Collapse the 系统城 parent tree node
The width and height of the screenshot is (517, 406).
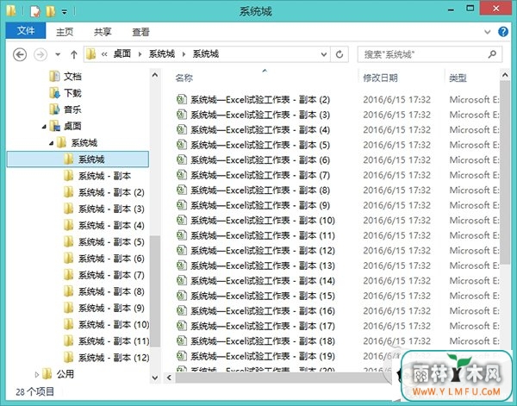coord(51,143)
